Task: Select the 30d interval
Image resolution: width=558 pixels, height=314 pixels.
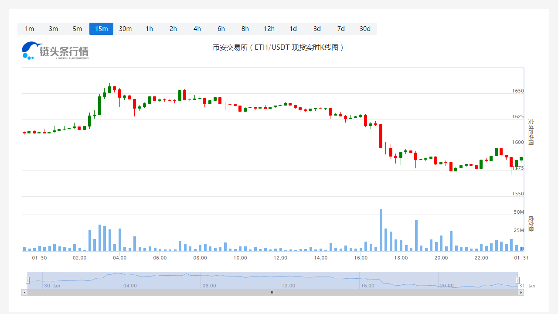Action: pyautogui.click(x=365, y=29)
